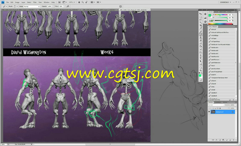
Task: Add a layer mask icon
Action: coord(220,140)
